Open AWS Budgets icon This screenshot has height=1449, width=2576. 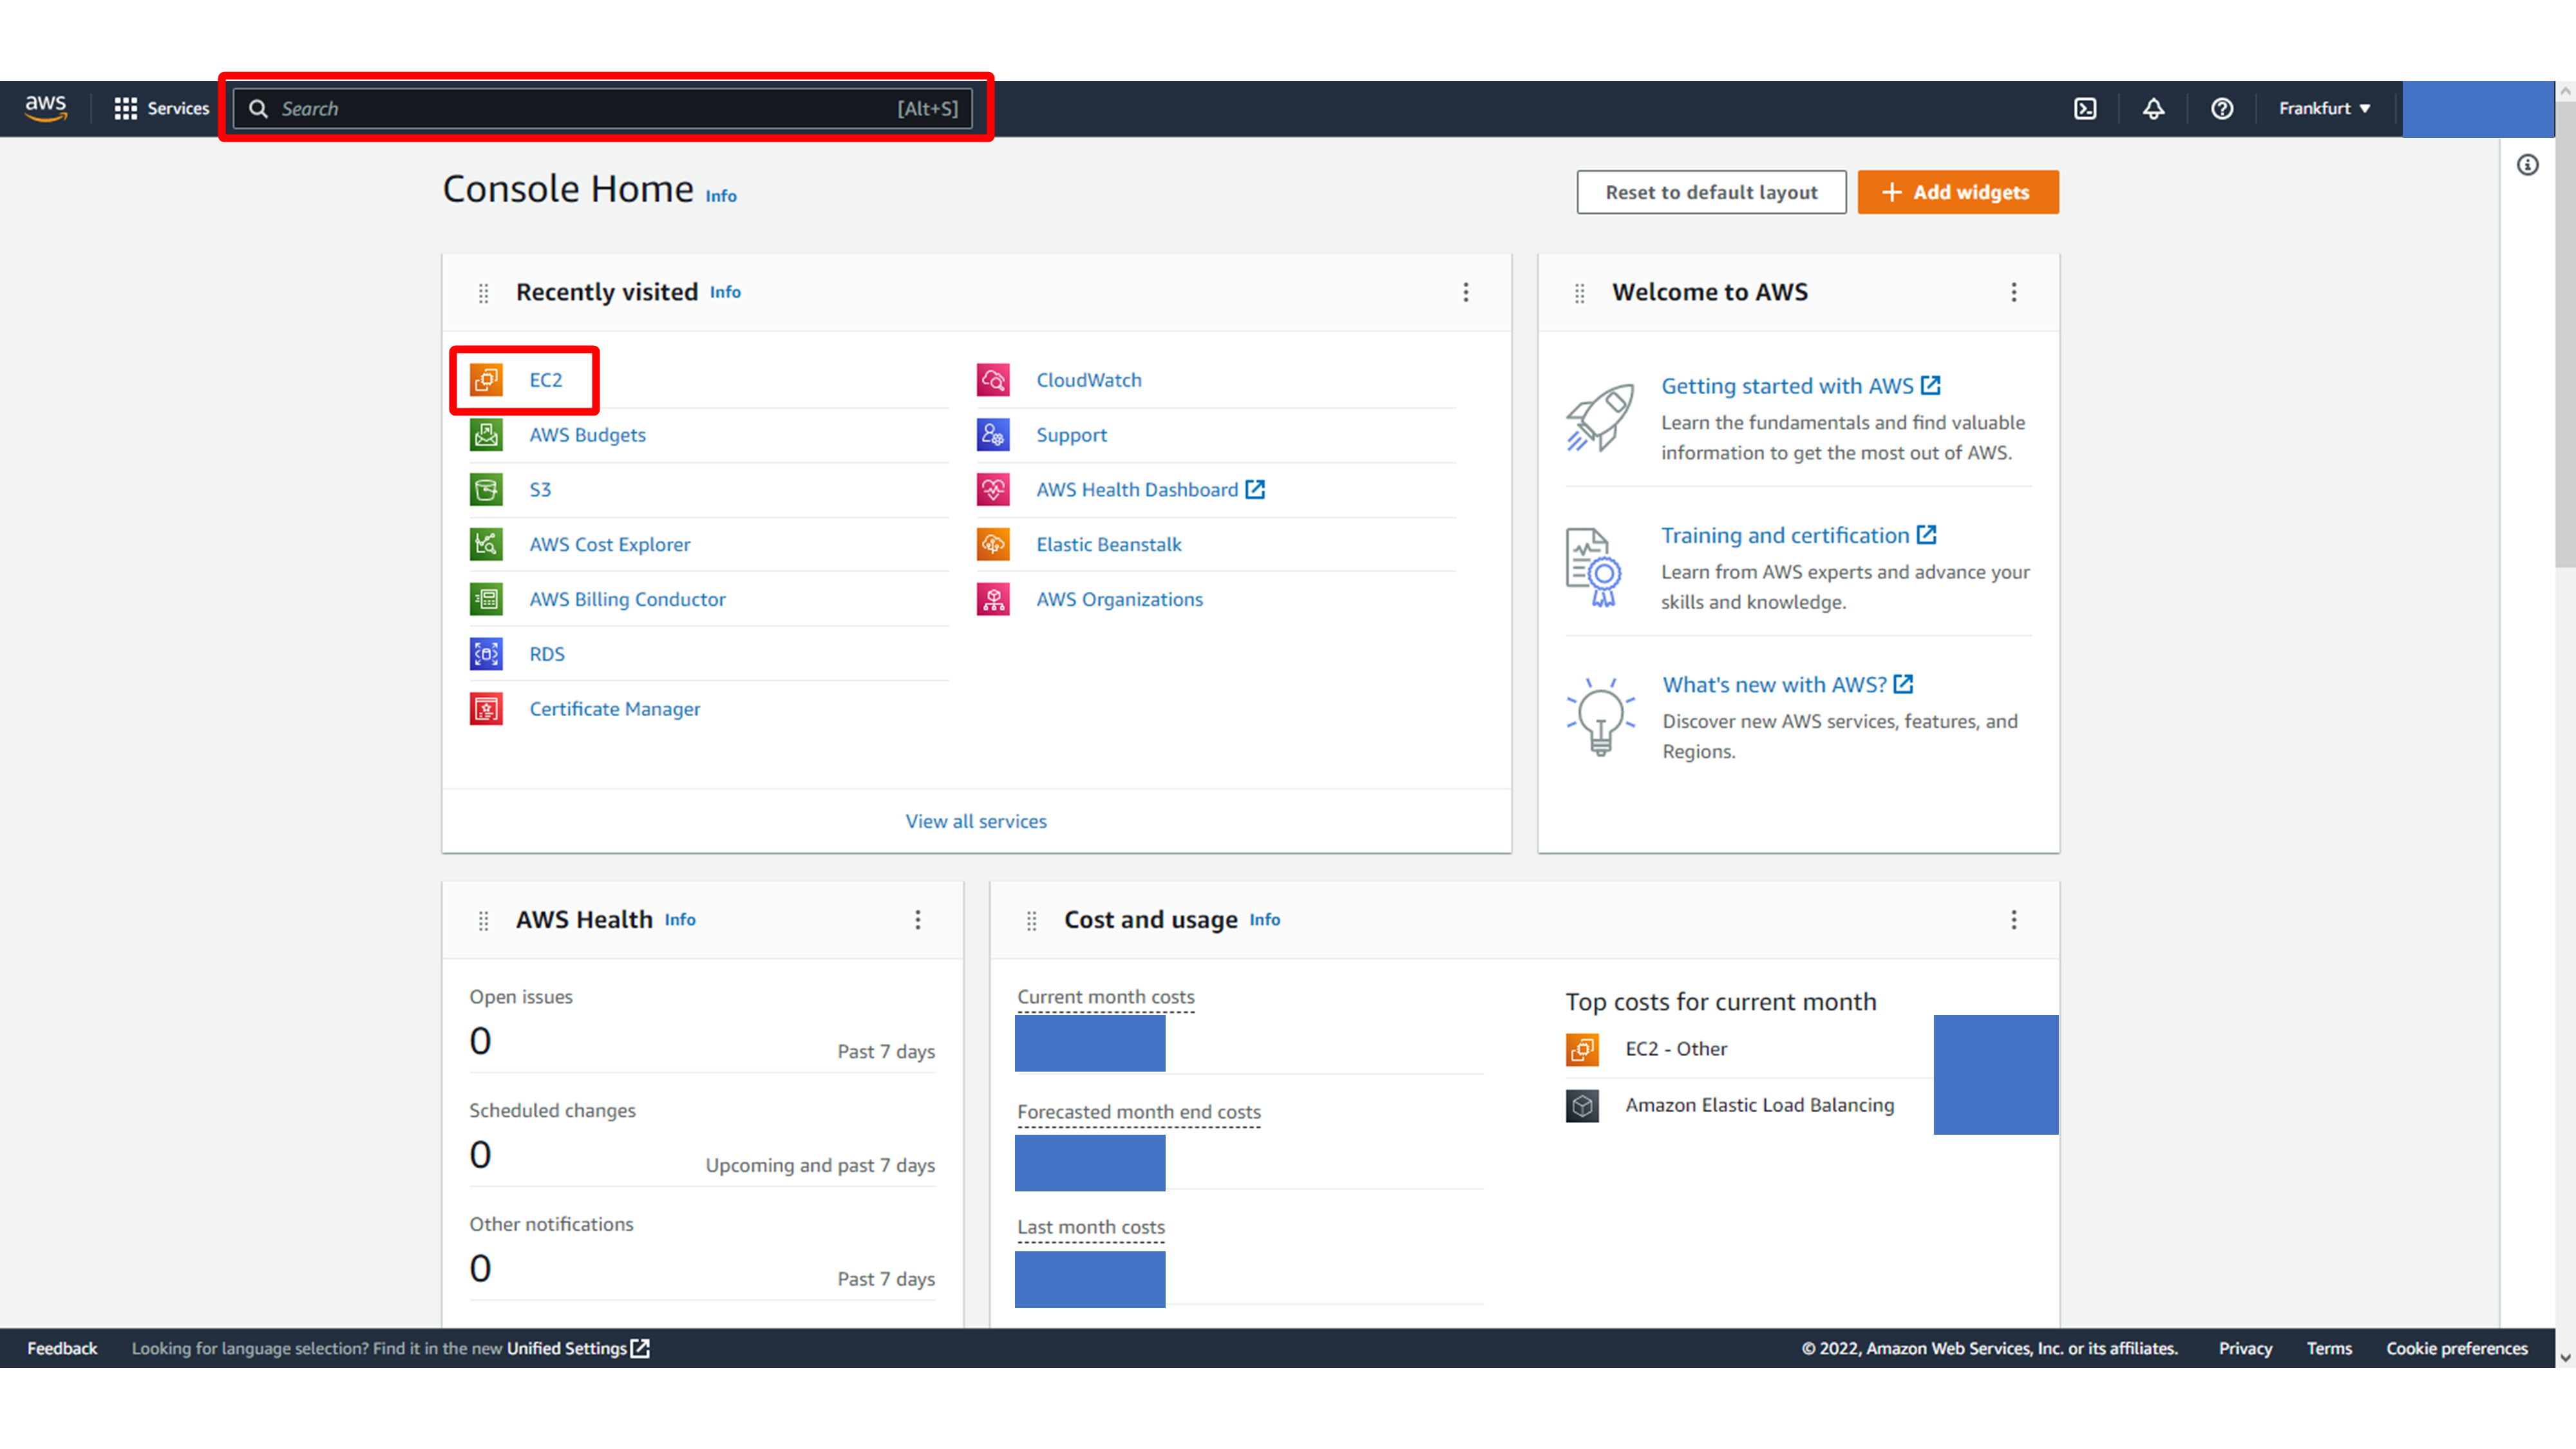[486, 435]
